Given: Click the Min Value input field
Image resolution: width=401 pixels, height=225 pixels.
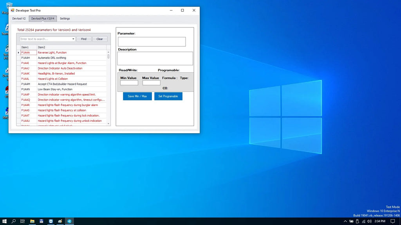Looking at the screenshot, I should coord(129,83).
